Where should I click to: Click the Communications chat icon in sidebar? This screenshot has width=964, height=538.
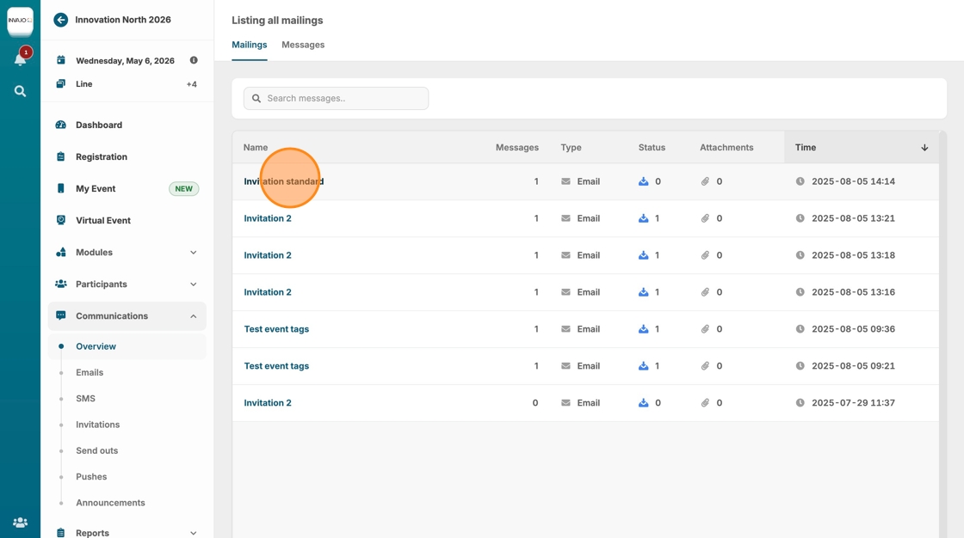point(61,315)
